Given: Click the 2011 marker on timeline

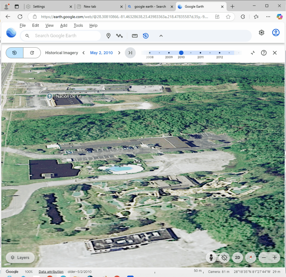Looking at the screenshot, I should point(200,53).
